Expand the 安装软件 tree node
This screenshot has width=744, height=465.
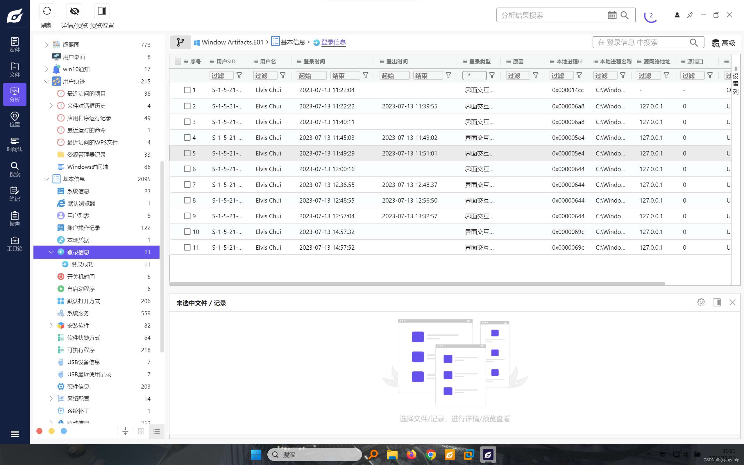(51, 325)
